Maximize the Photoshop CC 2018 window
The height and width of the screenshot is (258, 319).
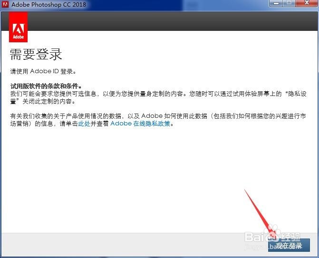tap(289, 3)
